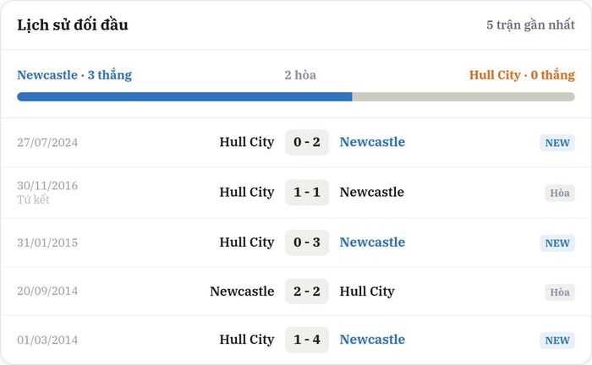Select the 2 - 2 score box

pyautogui.click(x=307, y=291)
